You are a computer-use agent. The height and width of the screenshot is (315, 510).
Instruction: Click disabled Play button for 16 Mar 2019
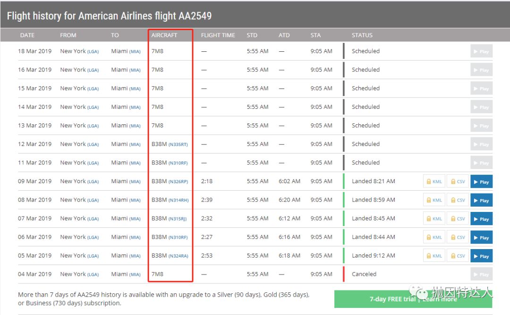481,70
